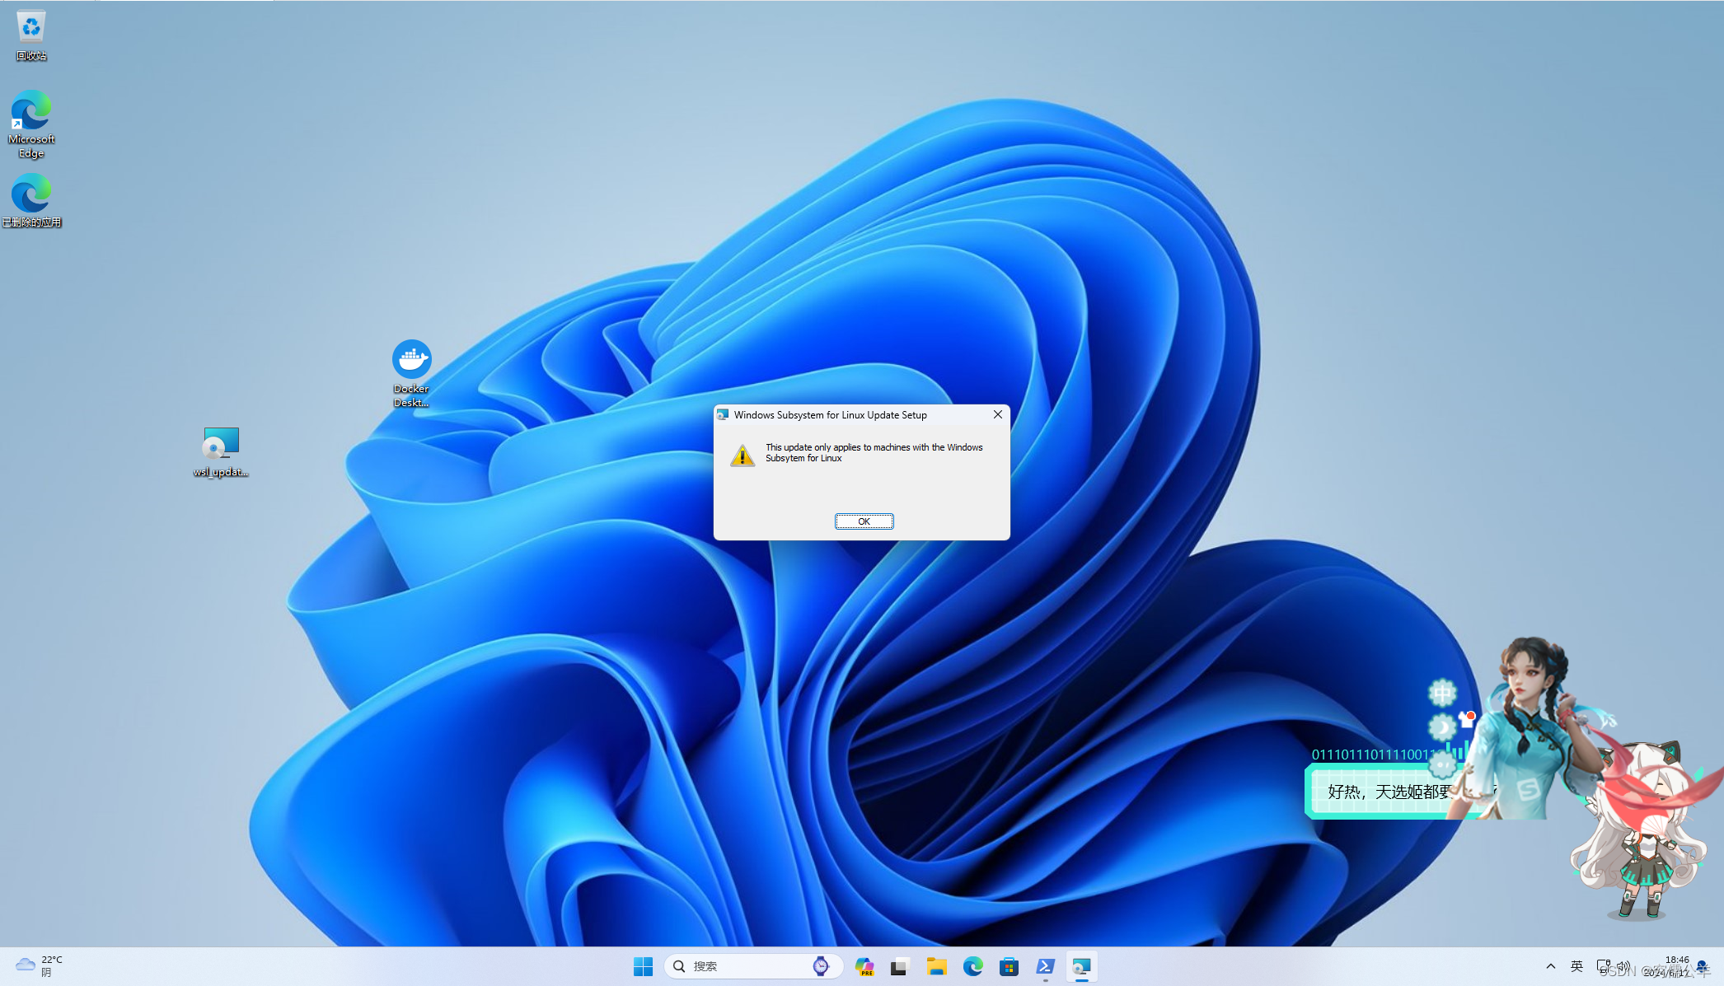Open Docker Desktop desktop shortcut
This screenshot has height=986, width=1724.
[411, 361]
